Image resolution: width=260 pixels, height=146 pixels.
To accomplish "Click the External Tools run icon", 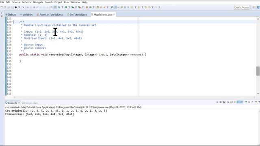I will pyautogui.click(x=80, y=7).
